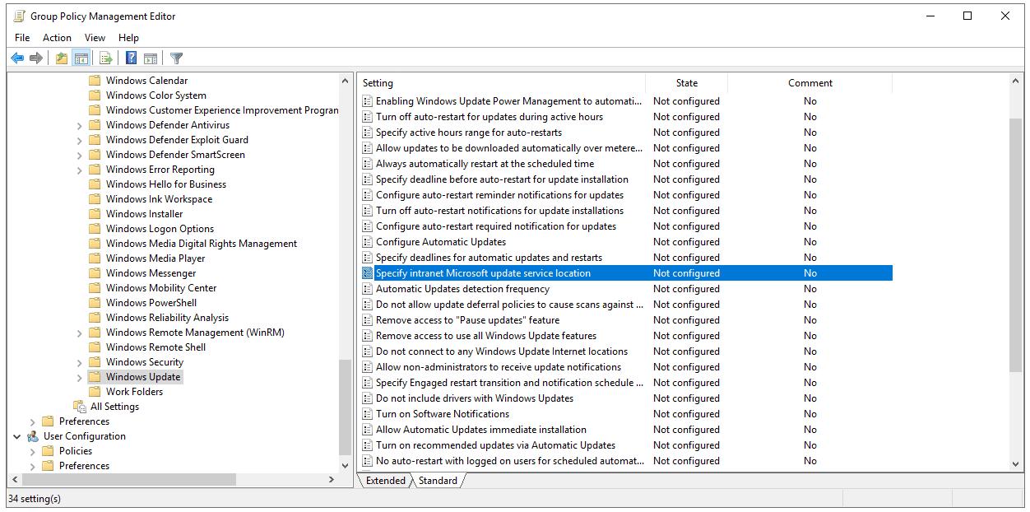Click the settings list vertical scrollbar thumb
Viewport: 1030px width, 512px height.
click(1016, 247)
